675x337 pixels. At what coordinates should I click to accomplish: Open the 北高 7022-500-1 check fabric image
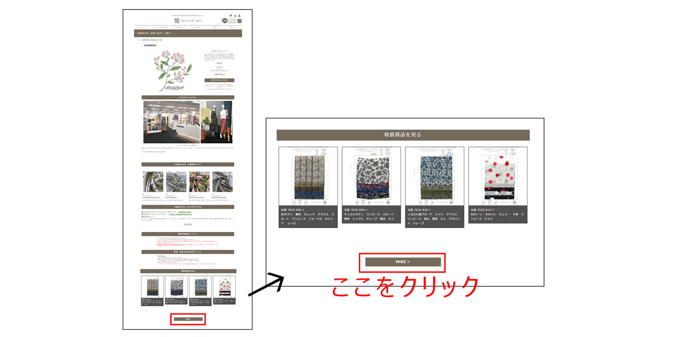[308, 177]
